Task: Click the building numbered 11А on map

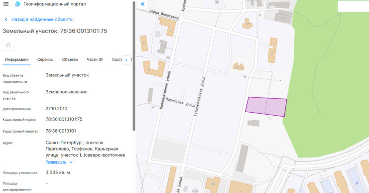Action: (x=213, y=185)
